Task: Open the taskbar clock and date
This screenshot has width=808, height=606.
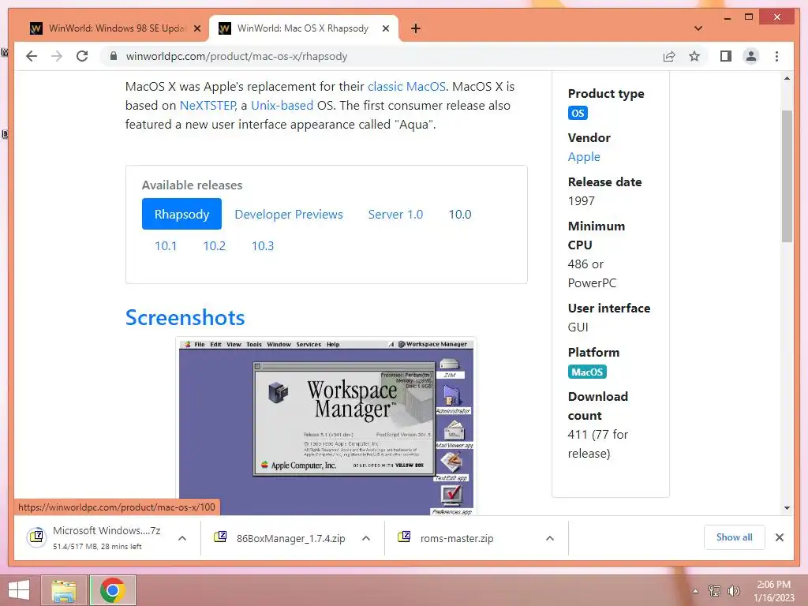Action: pyautogui.click(x=773, y=591)
